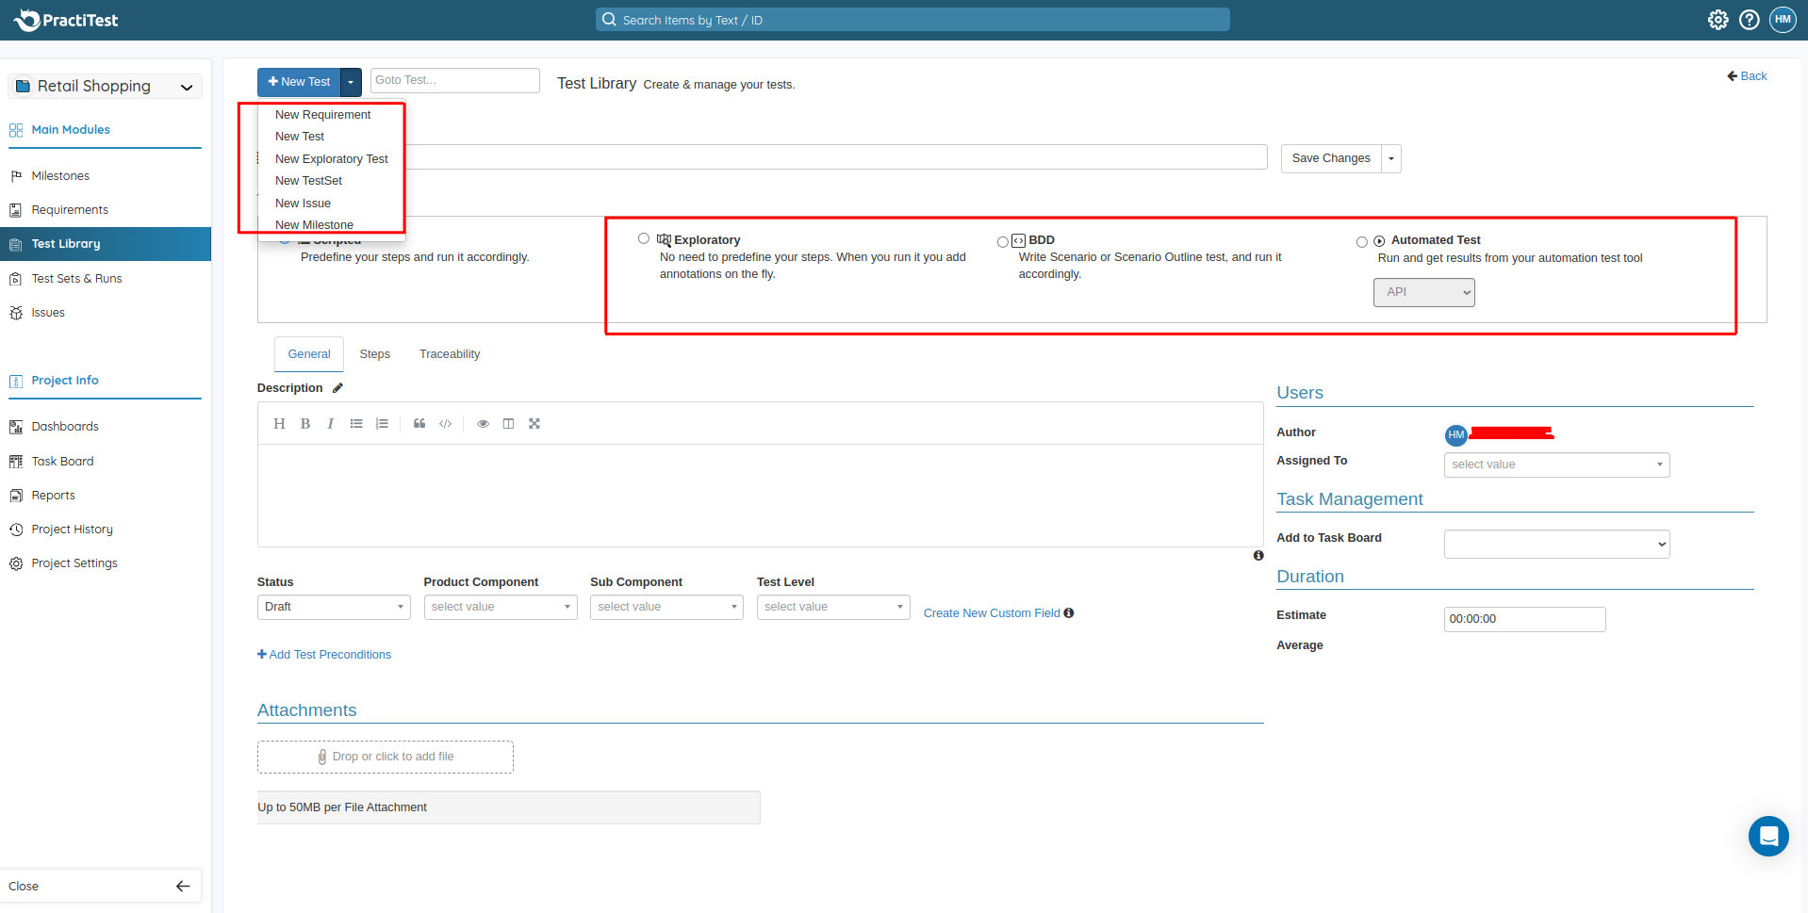
Task: Select the Automated Test radio button
Action: (x=1361, y=242)
